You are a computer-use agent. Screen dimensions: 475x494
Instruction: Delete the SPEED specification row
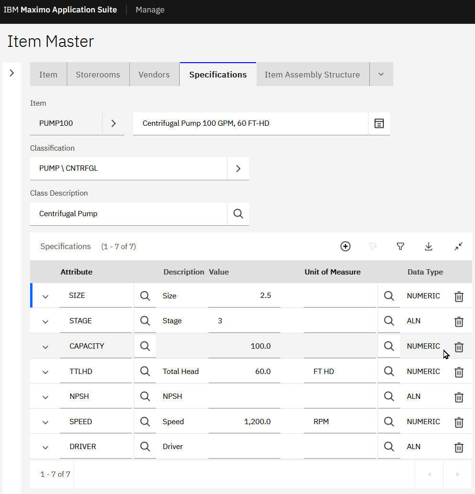pyautogui.click(x=459, y=422)
